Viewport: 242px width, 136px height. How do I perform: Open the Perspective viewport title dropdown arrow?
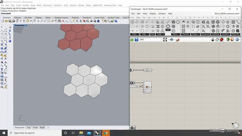tap(26, 25)
